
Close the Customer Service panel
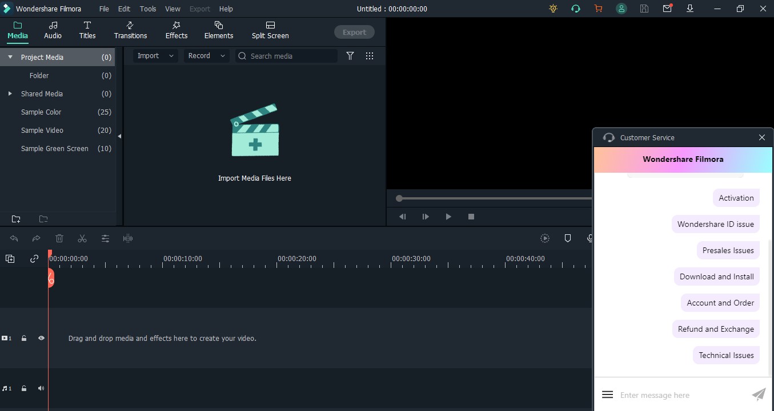click(761, 137)
